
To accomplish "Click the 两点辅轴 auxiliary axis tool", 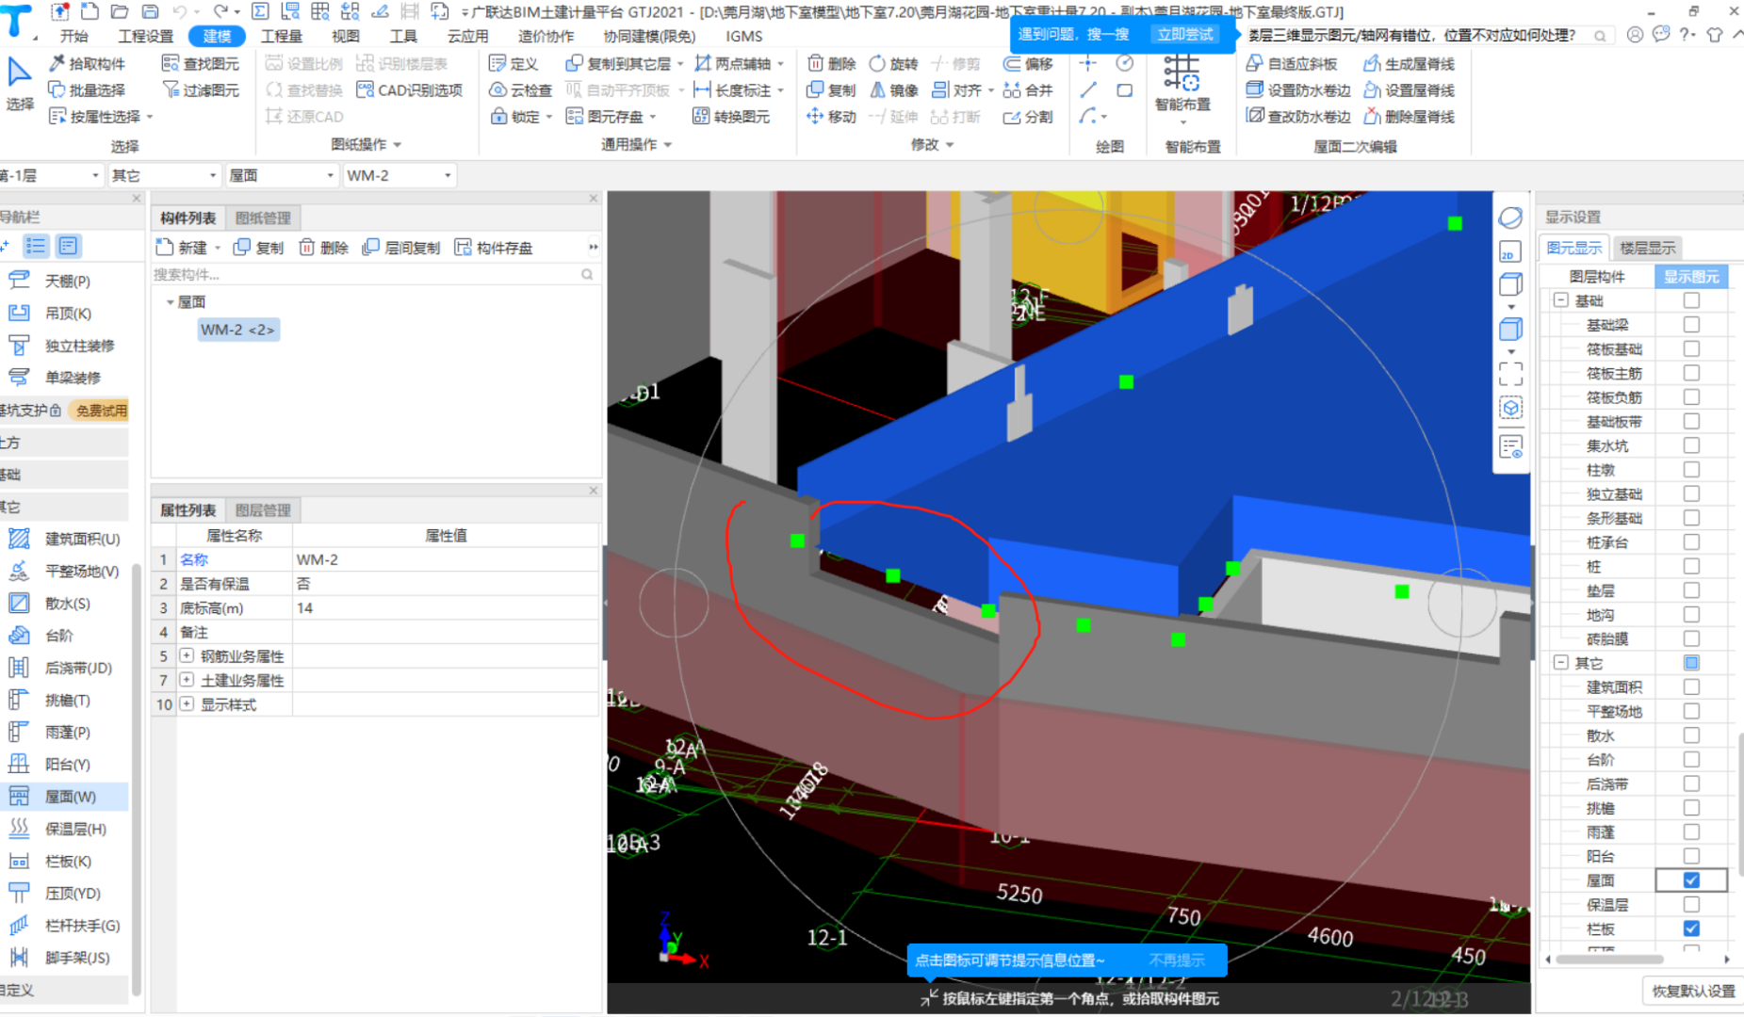I will point(739,63).
